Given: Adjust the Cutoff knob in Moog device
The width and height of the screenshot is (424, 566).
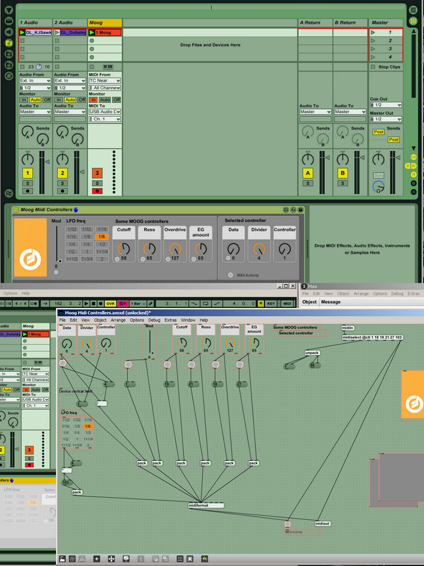Looking at the screenshot, I should [x=124, y=249].
